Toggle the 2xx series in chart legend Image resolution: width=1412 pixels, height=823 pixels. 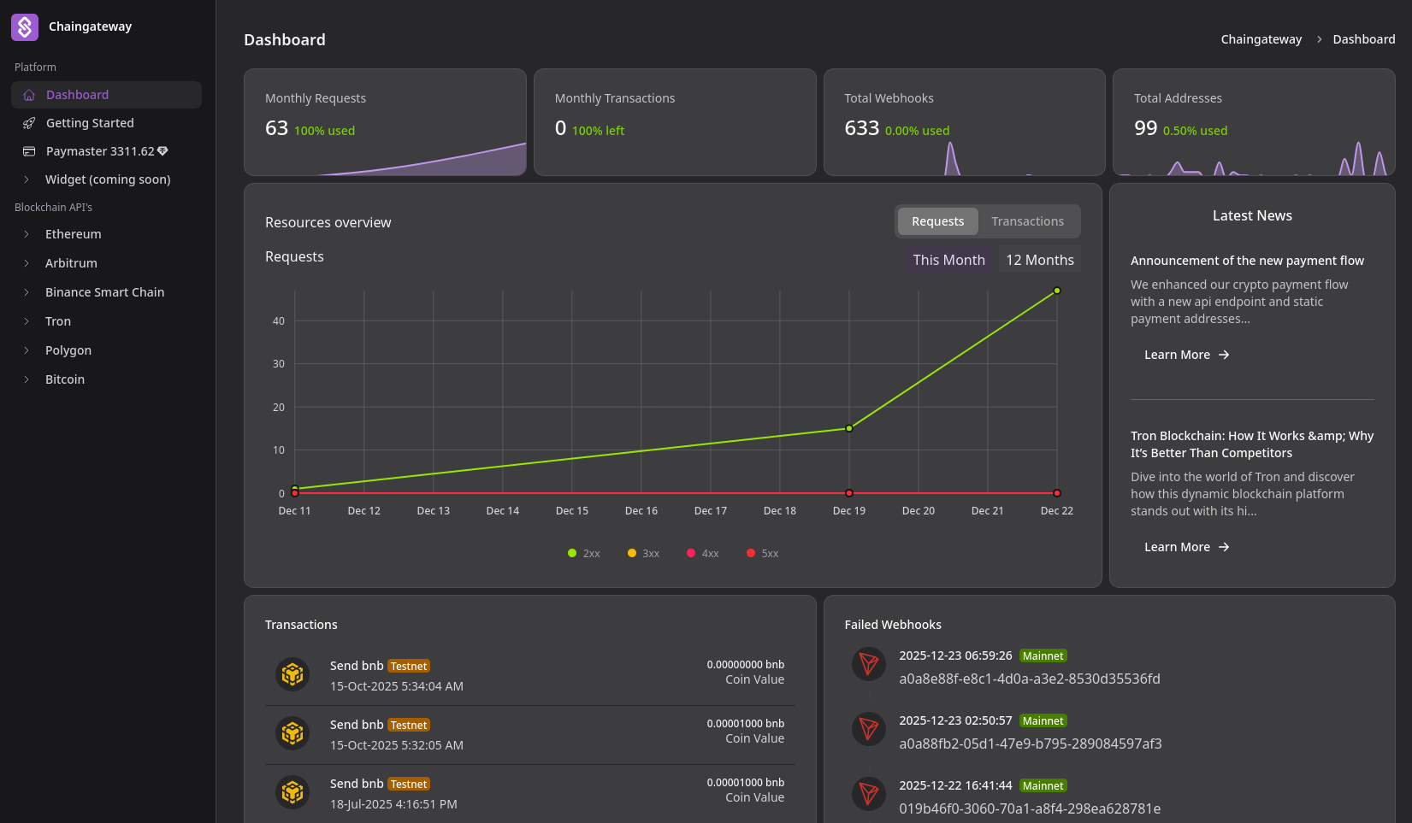tap(584, 554)
